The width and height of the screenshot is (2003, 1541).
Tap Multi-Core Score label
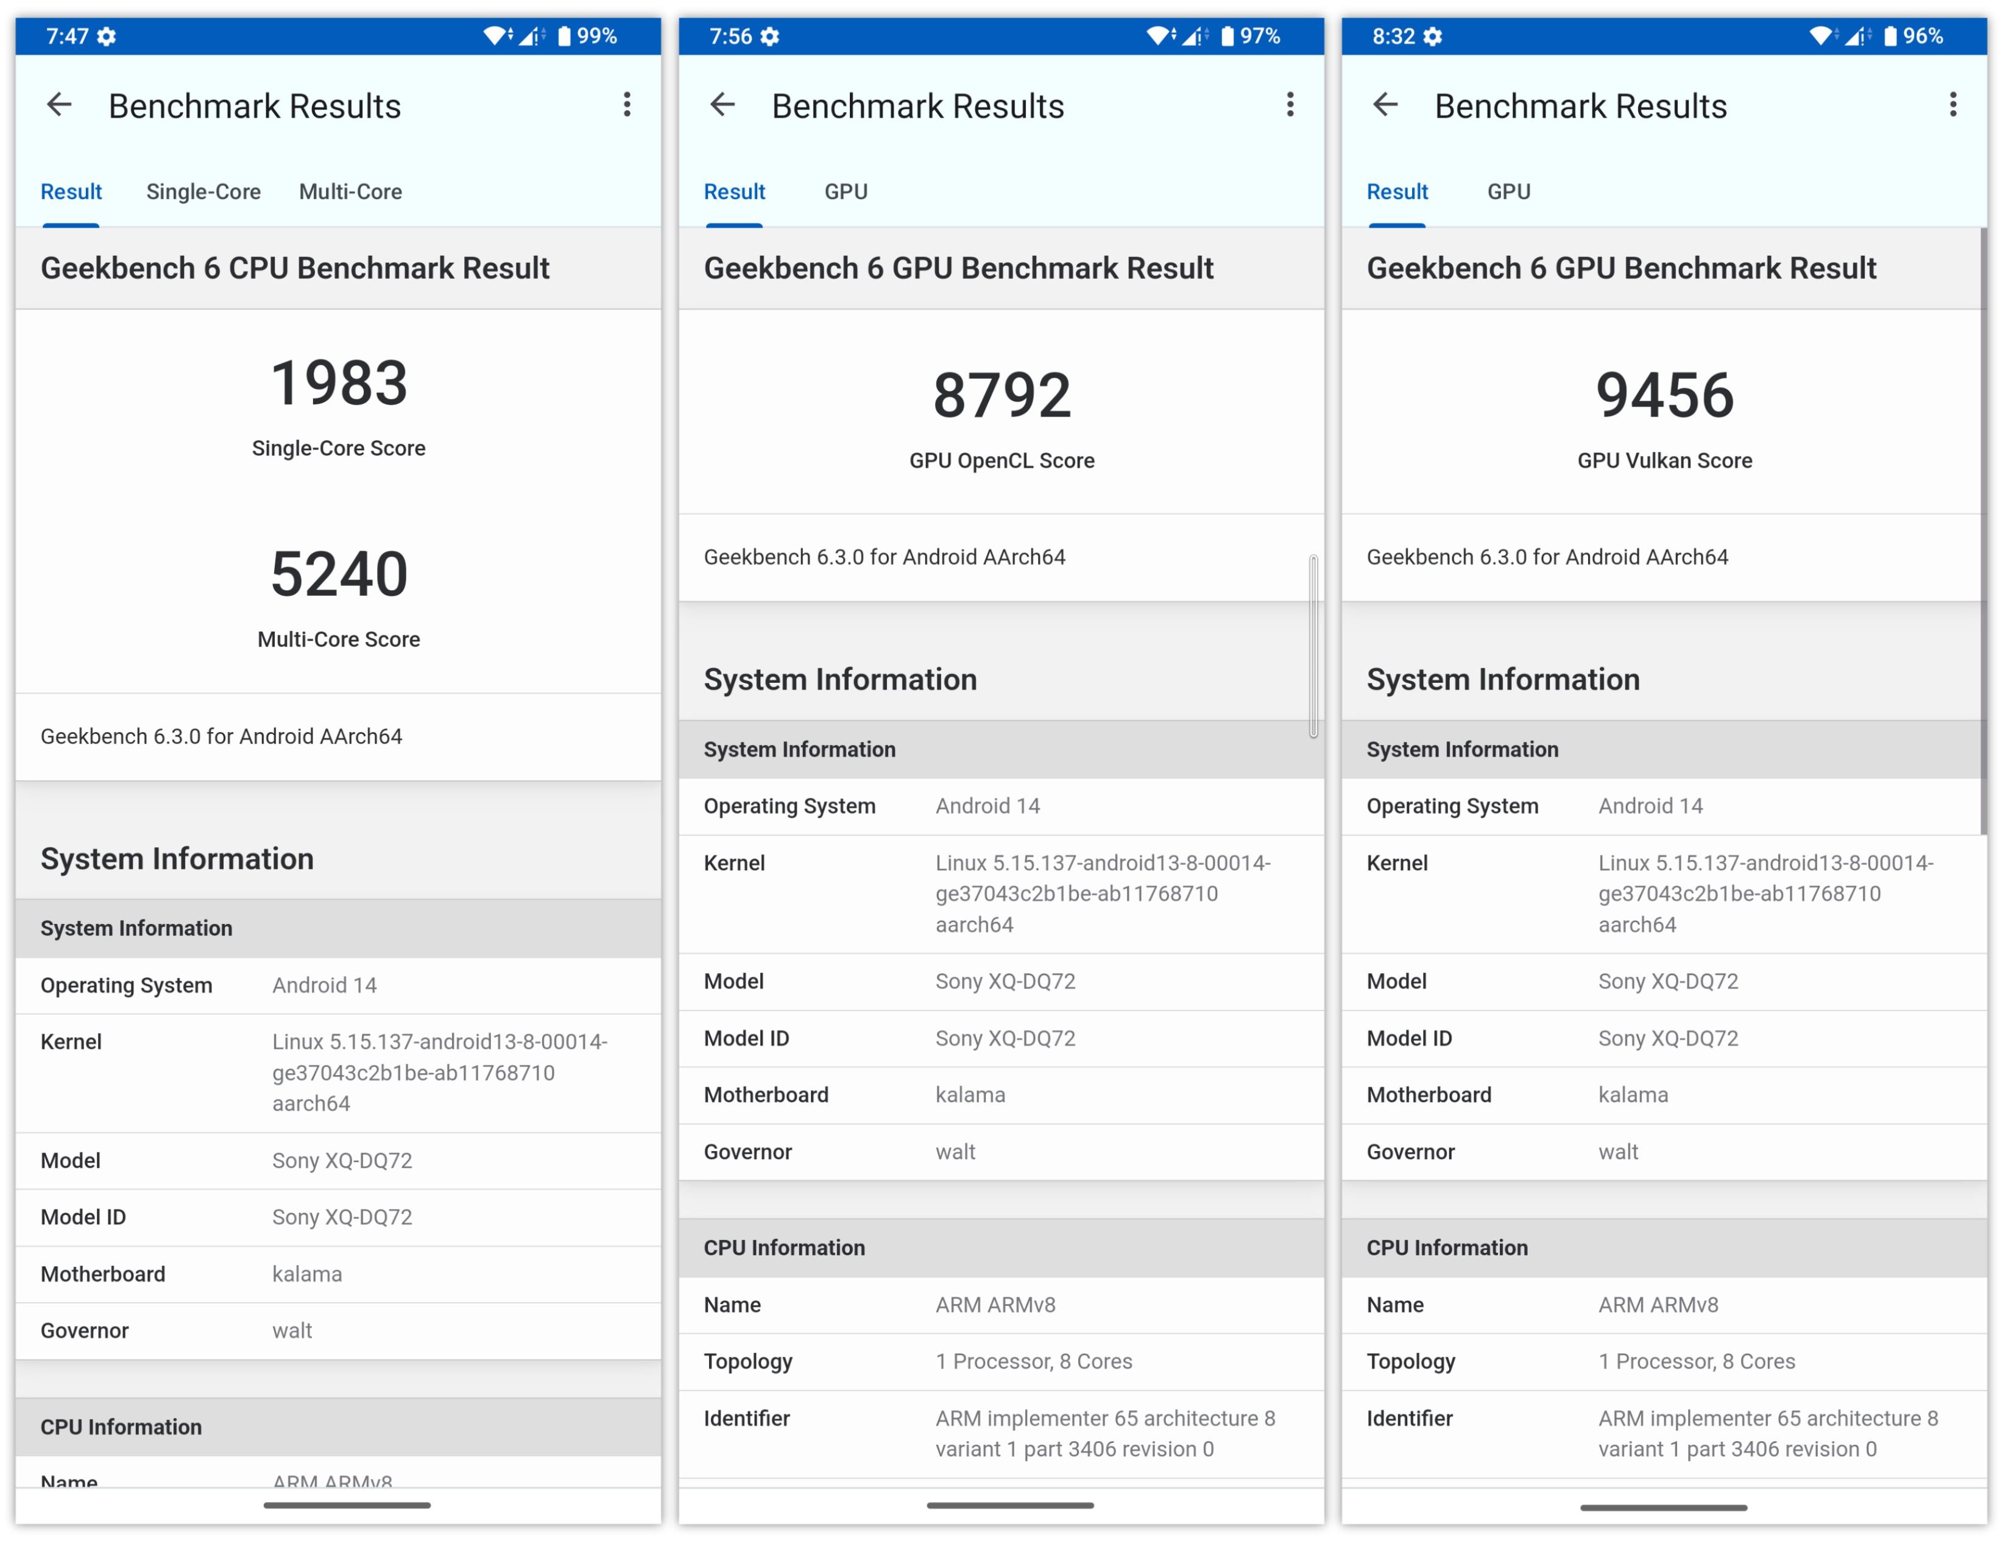339,639
